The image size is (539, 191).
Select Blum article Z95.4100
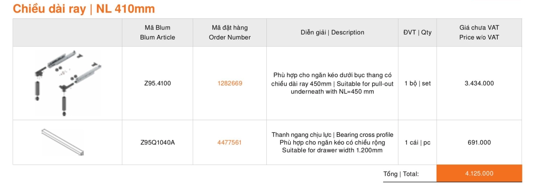coord(157,83)
